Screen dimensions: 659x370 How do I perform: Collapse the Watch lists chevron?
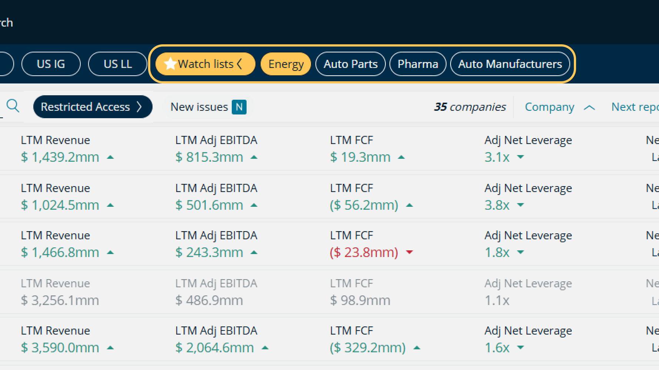click(240, 64)
